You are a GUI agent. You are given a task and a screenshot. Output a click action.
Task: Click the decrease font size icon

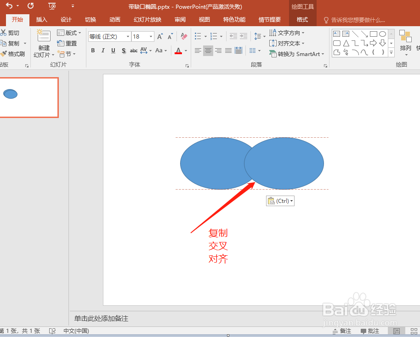tap(170, 36)
